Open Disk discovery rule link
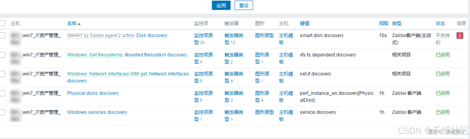Screen dimensions: 470x139 point(152,35)
